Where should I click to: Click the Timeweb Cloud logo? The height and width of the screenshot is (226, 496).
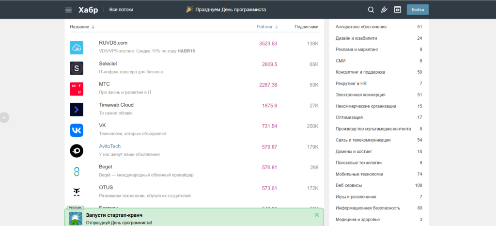[77, 109]
